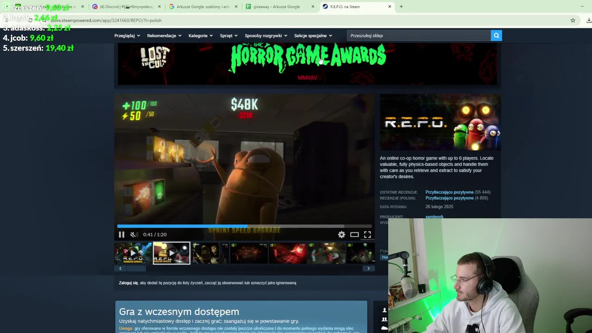Open a new browser tab
This screenshot has width=592, height=333.
(x=401, y=6)
